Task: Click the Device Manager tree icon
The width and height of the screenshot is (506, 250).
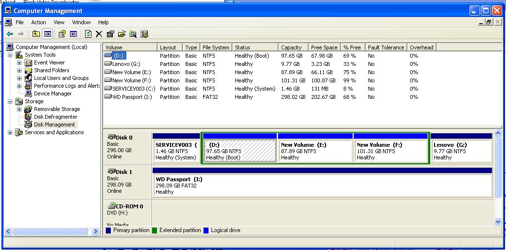Action: [28, 94]
